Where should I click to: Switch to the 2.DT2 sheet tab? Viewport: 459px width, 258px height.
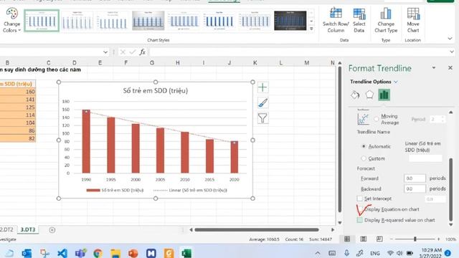[6, 230]
